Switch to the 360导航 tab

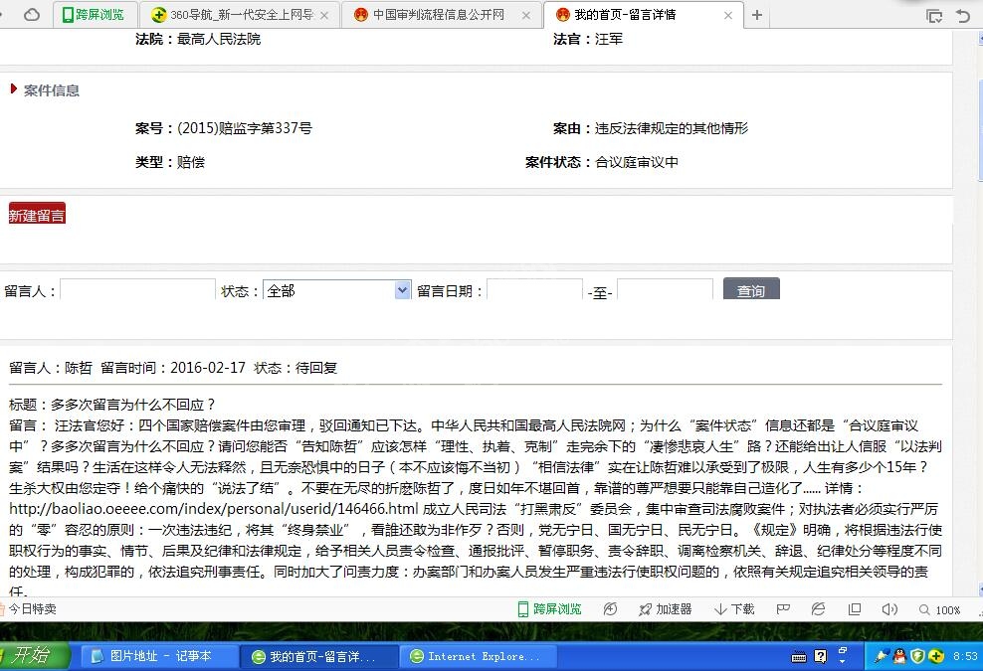pos(238,14)
